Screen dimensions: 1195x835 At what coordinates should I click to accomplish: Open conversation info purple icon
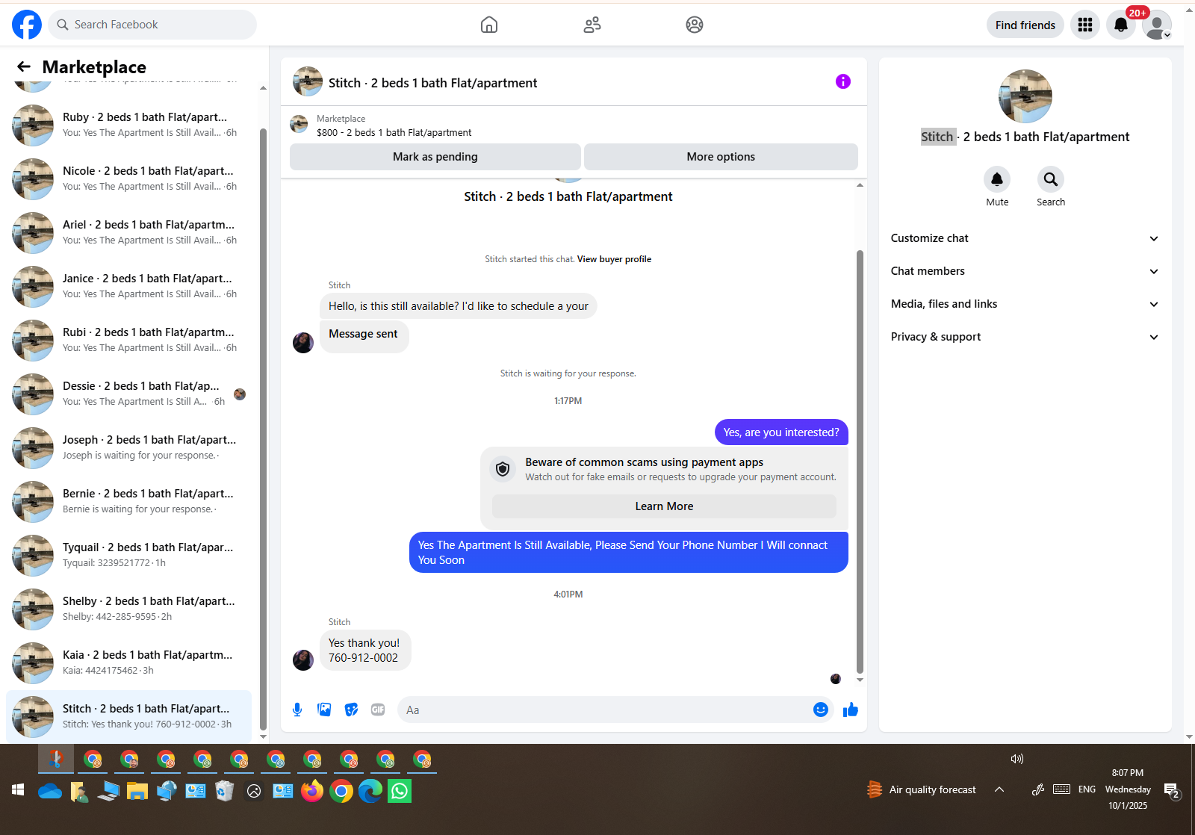coord(843,81)
